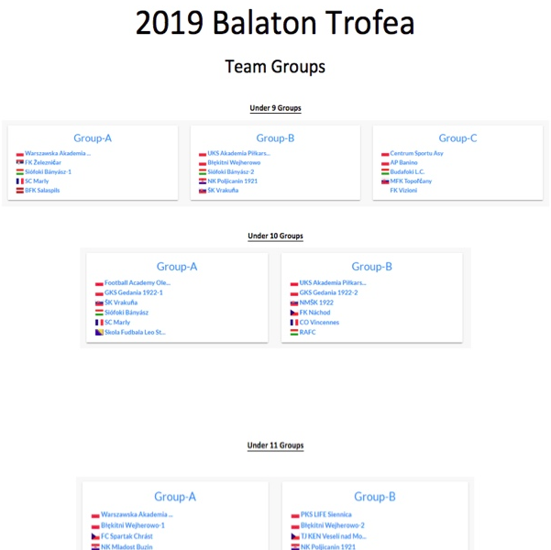Open the Warszawska Akademia team in Under 9

click(58, 153)
